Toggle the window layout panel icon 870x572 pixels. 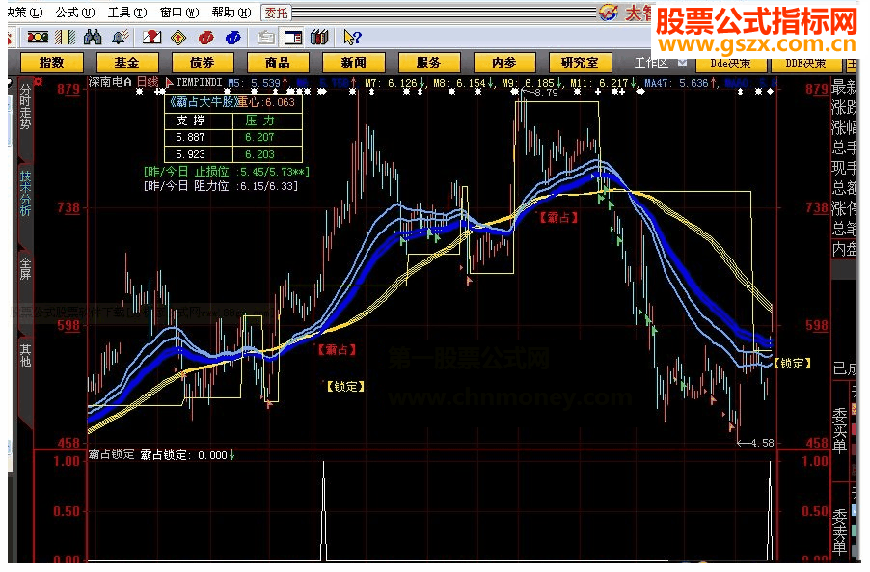tap(293, 38)
